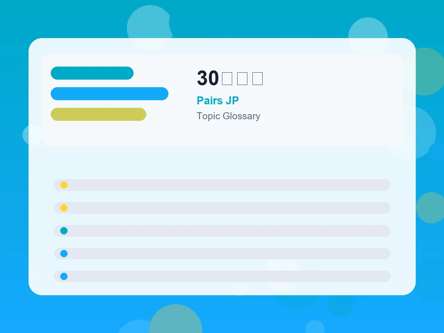Click the olive yellow bar
Viewport: 444px width, 333px height.
[x=98, y=114]
